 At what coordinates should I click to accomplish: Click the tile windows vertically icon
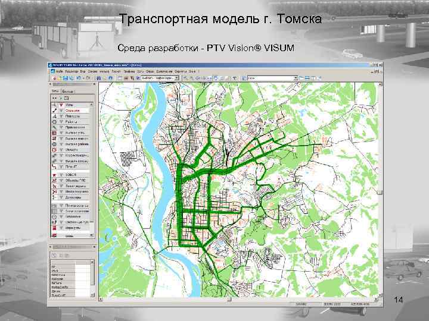click(x=313, y=78)
